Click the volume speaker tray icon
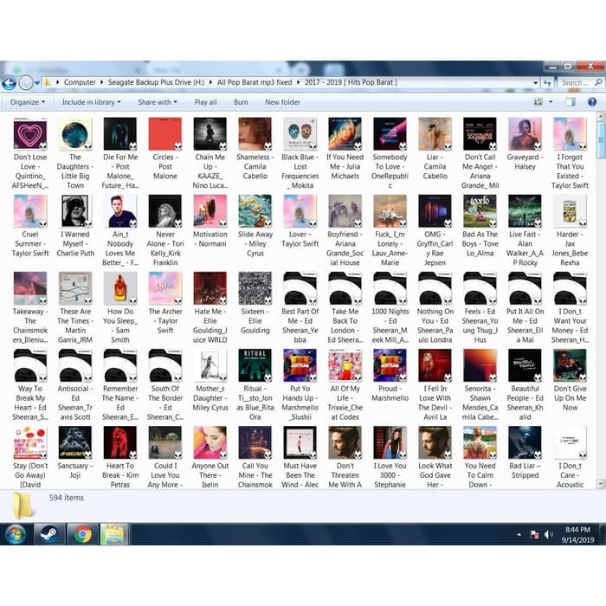This screenshot has width=606, height=606. click(x=547, y=534)
